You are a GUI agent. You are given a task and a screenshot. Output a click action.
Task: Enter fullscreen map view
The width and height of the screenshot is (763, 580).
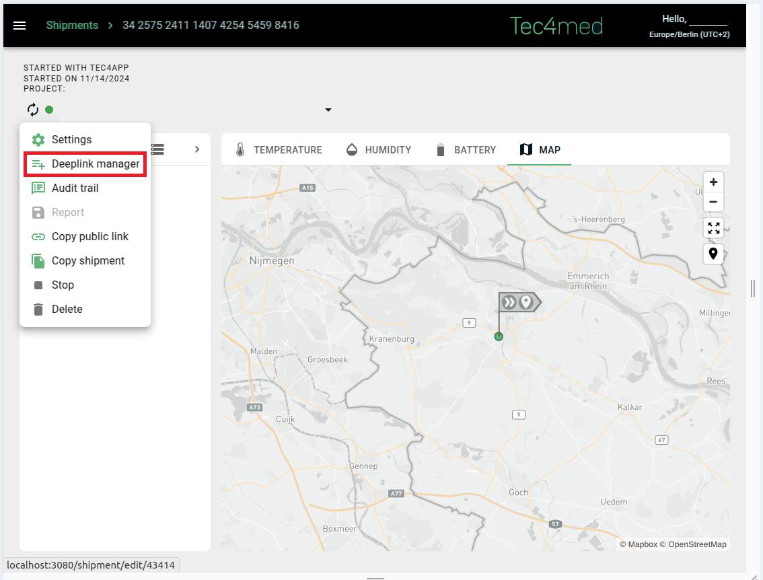tap(713, 228)
